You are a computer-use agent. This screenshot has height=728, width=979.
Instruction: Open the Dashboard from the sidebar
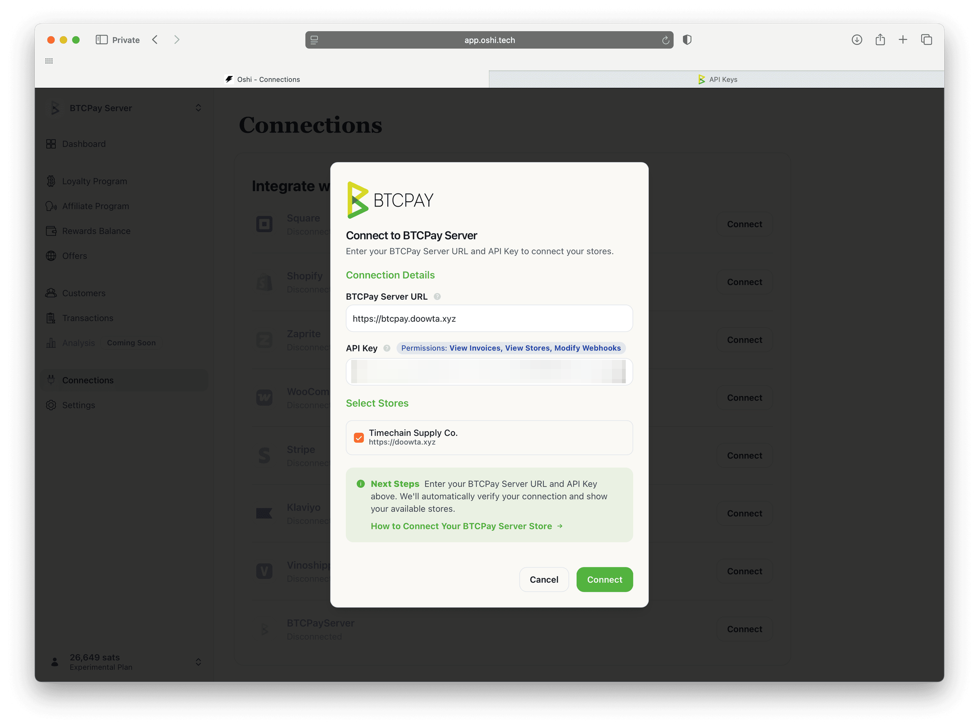pos(51,143)
